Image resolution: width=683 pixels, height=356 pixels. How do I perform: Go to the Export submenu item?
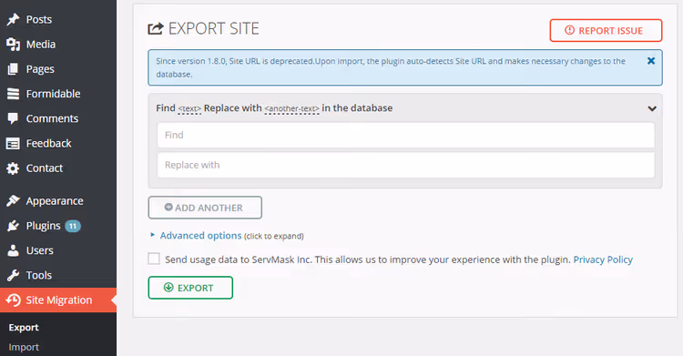point(24,328)
